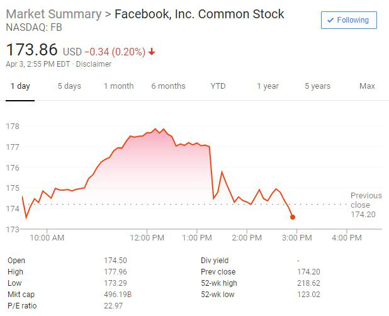Switch to the 1 year view

tap(268, 86)
